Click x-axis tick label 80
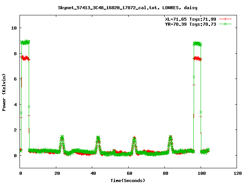 165,173
